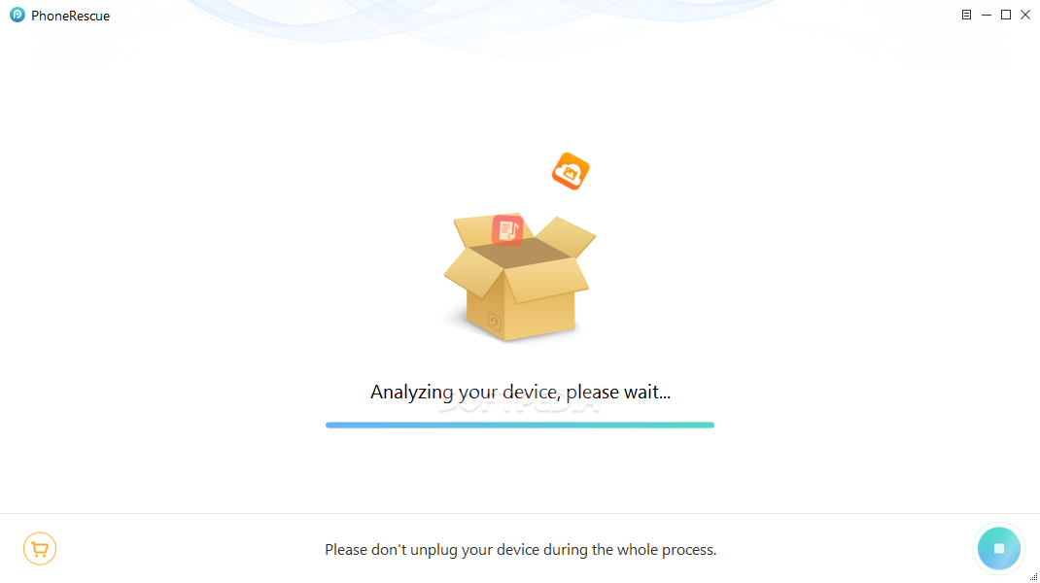Stop the device analysis with the round stop button
1040x583 pixels.
point(998,549)
